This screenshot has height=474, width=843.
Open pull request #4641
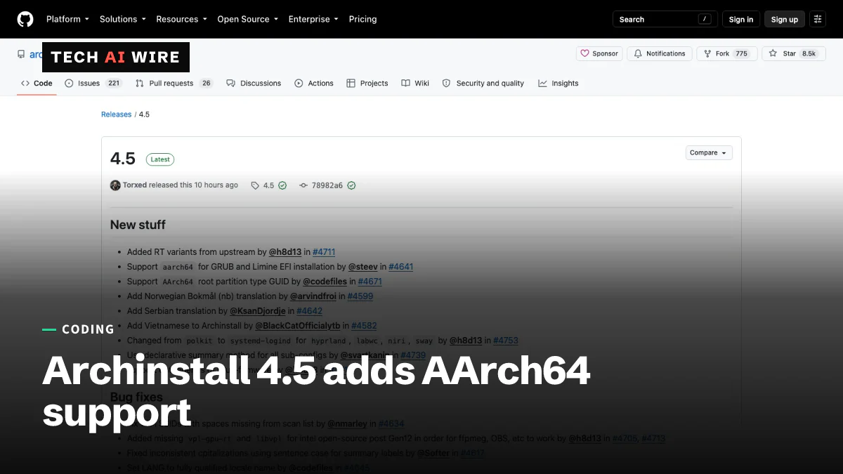click(400, 267)
